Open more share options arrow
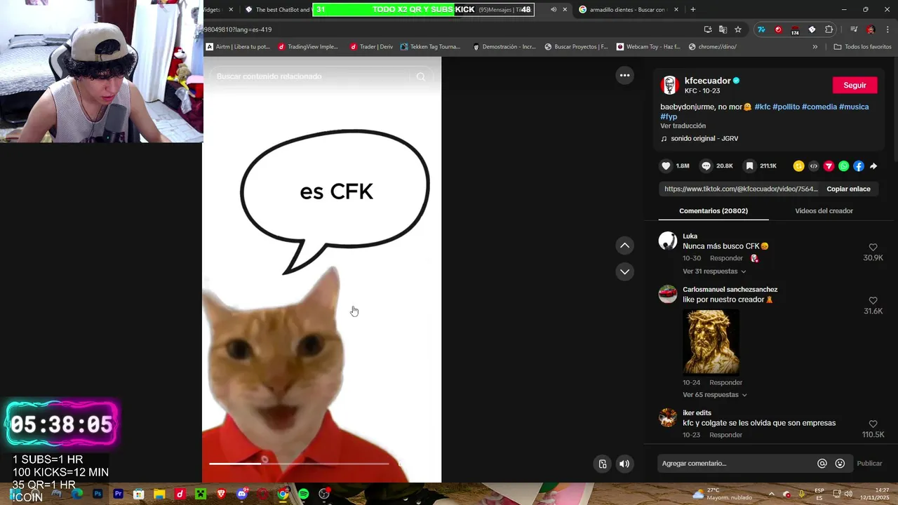This screenshot has height=505, width=898. tap(873, 166)
